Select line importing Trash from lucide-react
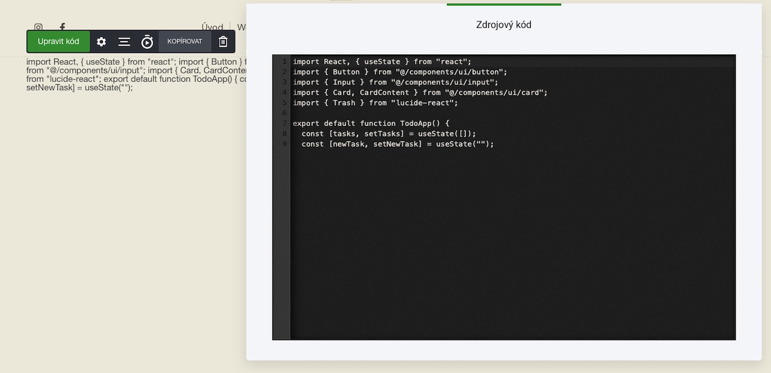This screenshot has height=373, width=771. point(375,103)
